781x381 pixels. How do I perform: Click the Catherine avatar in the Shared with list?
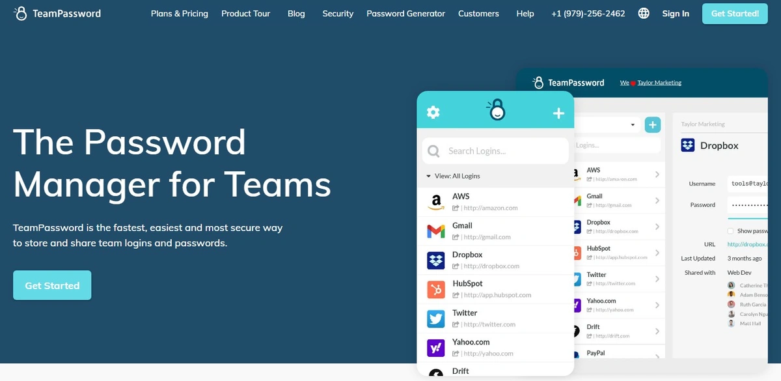click(x=732, y=285)
